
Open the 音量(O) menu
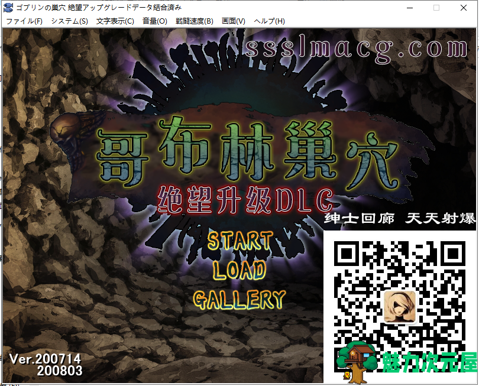tap(154, 21)
